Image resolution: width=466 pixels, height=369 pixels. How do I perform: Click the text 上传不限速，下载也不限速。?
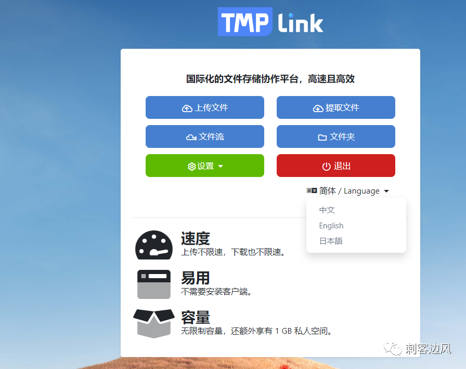click(x=234, y=252)
